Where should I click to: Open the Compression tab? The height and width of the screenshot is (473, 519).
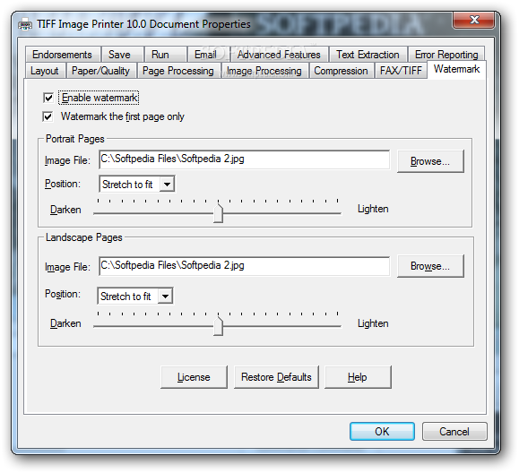341,71
